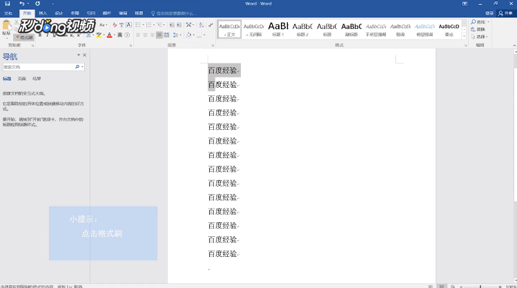517x288 pixels.
Task: Apply the 无间隔 no-spacing style
Action: [254, 29]
